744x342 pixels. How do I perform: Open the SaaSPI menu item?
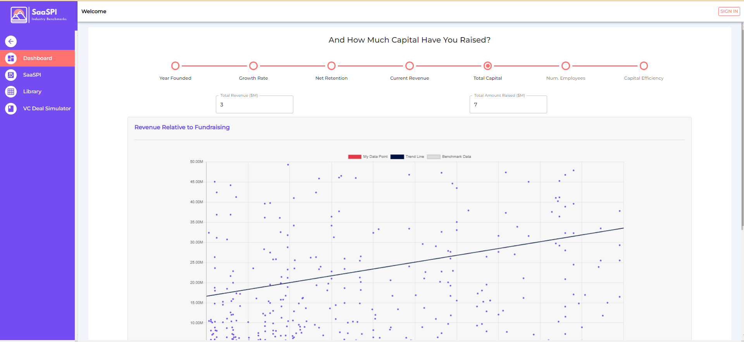(37, 75)
